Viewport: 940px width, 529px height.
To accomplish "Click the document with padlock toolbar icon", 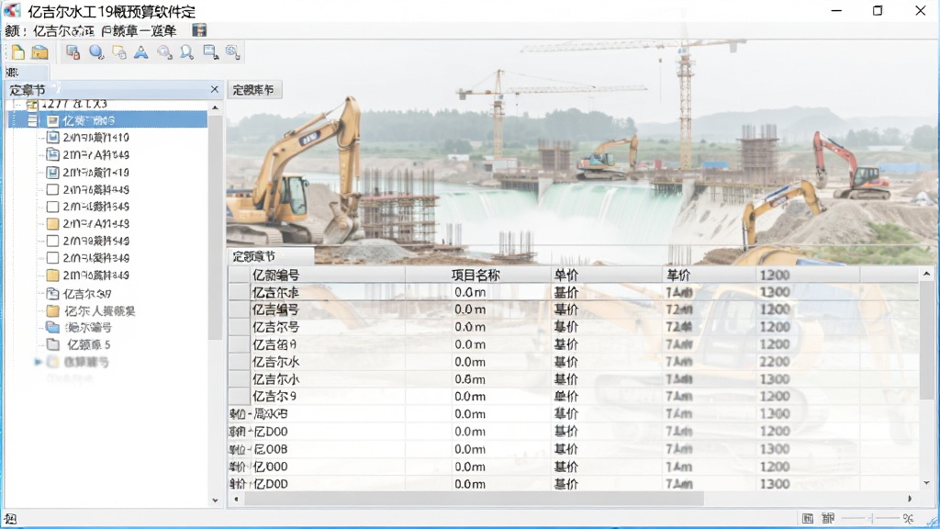I will pos(73,52).
